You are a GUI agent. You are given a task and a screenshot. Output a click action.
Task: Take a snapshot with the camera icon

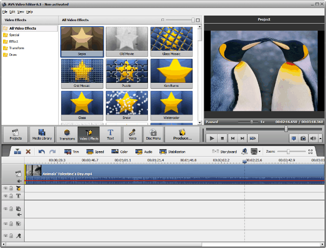click(x=303, y=138)
